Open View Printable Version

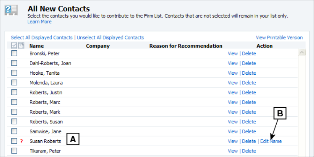[x=279, y=38]
